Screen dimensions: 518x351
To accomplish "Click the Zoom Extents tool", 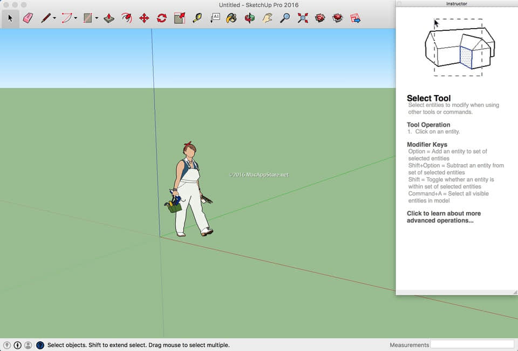I will (303, 18).
